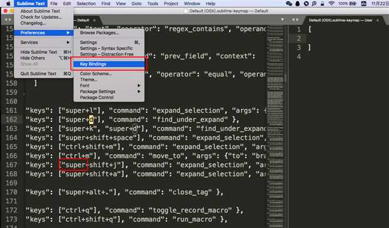
Task: Click line number 2 in right pane
Action: (x=299, y=38)
